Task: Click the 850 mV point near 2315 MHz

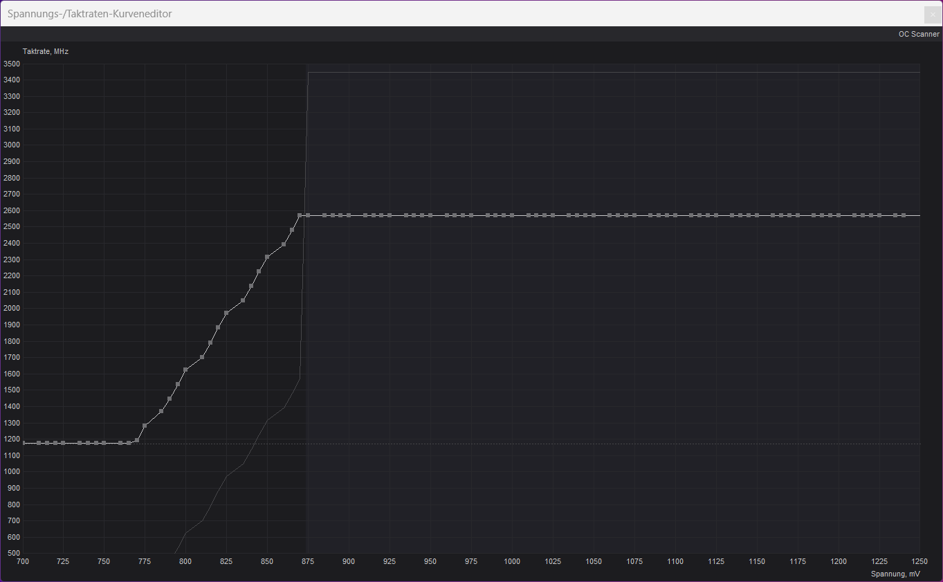Action: coord(267,257)
